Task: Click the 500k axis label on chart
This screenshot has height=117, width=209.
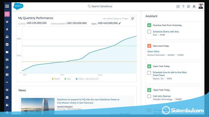Action: (x=19, y=39)
